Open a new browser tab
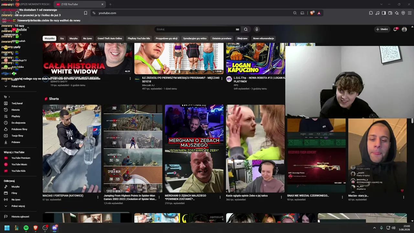414x233 pixels. pos(110,4)
